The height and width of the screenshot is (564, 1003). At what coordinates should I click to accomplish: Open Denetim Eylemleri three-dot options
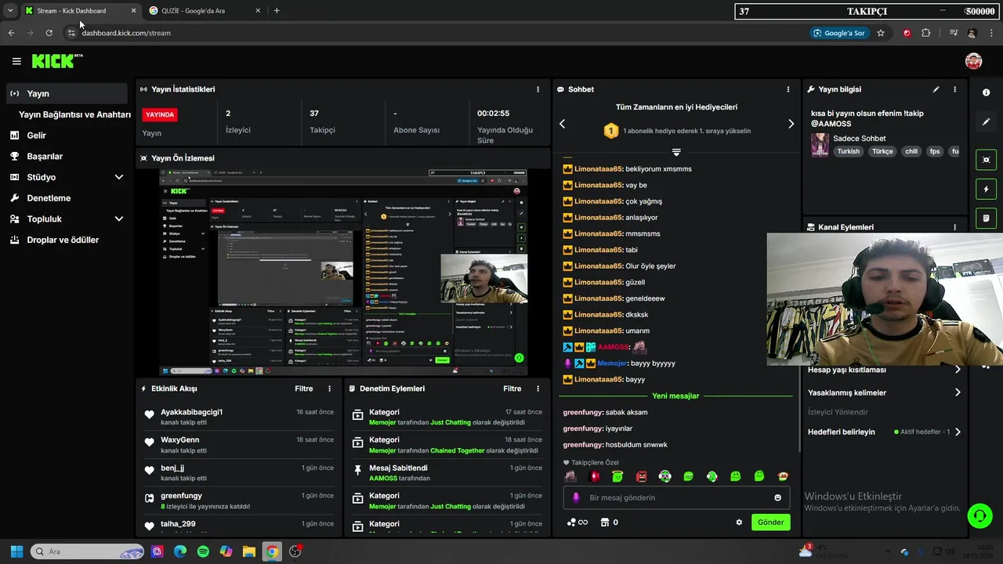538,389
